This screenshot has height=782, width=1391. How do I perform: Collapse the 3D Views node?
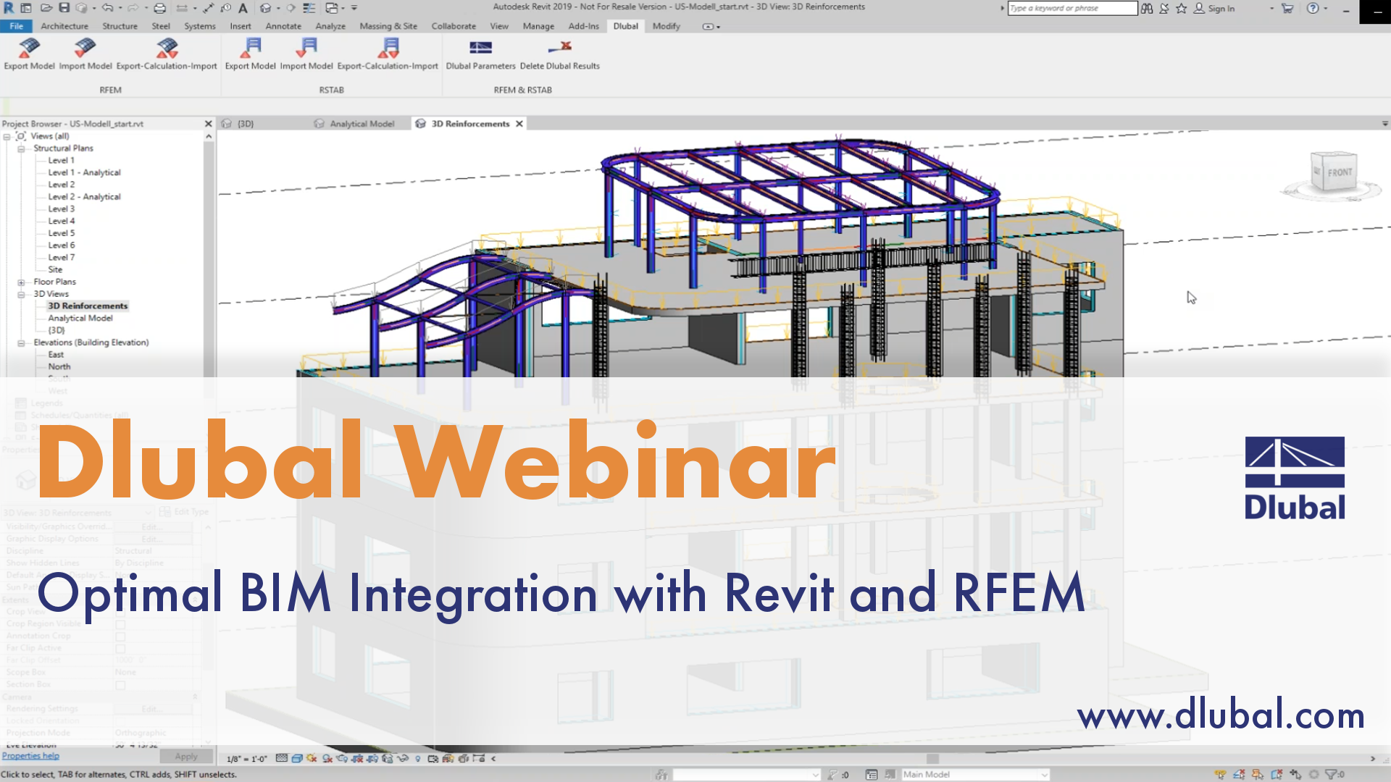pos(21,295)
